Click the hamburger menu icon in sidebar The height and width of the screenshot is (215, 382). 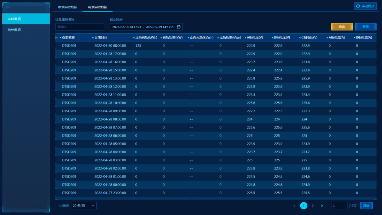[8, 7]
